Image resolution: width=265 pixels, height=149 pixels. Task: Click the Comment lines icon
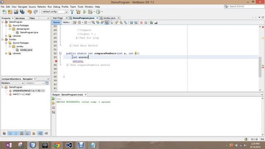click(x=152, y=22)
